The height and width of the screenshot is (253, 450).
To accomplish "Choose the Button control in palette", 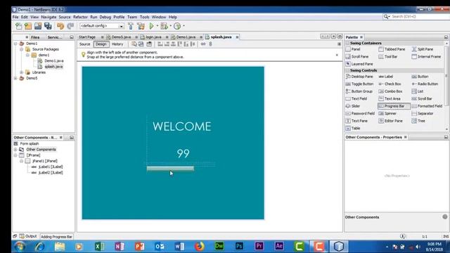I will point(420,77).
